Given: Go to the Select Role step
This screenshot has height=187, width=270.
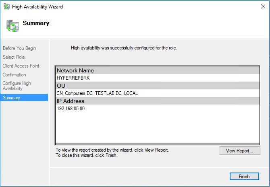Looking at the screenshot, I should [x=14, y=57].
